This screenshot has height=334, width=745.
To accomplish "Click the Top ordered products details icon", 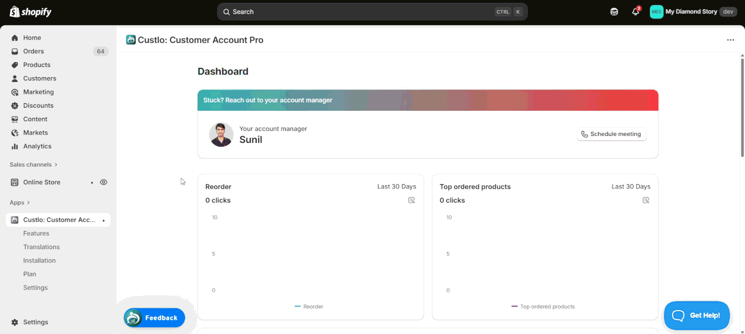I will pyautogui.click(x=646, y=200).
